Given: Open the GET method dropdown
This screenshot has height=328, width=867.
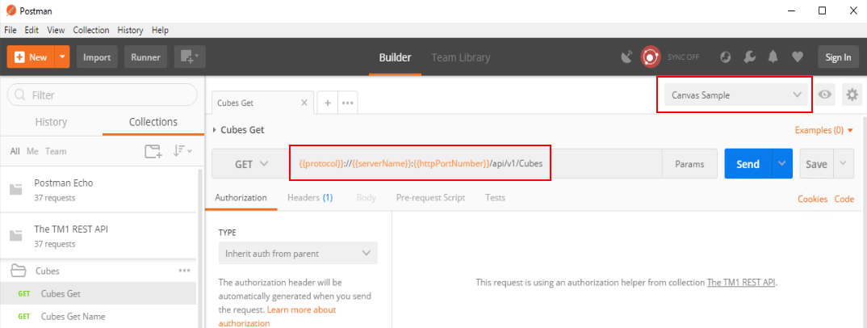Looking at the screenshot, I should click(252, 164).
